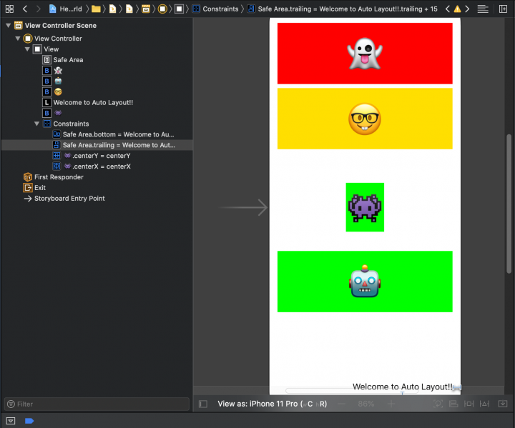Select the View Controller outline item

tap(97, 39)
